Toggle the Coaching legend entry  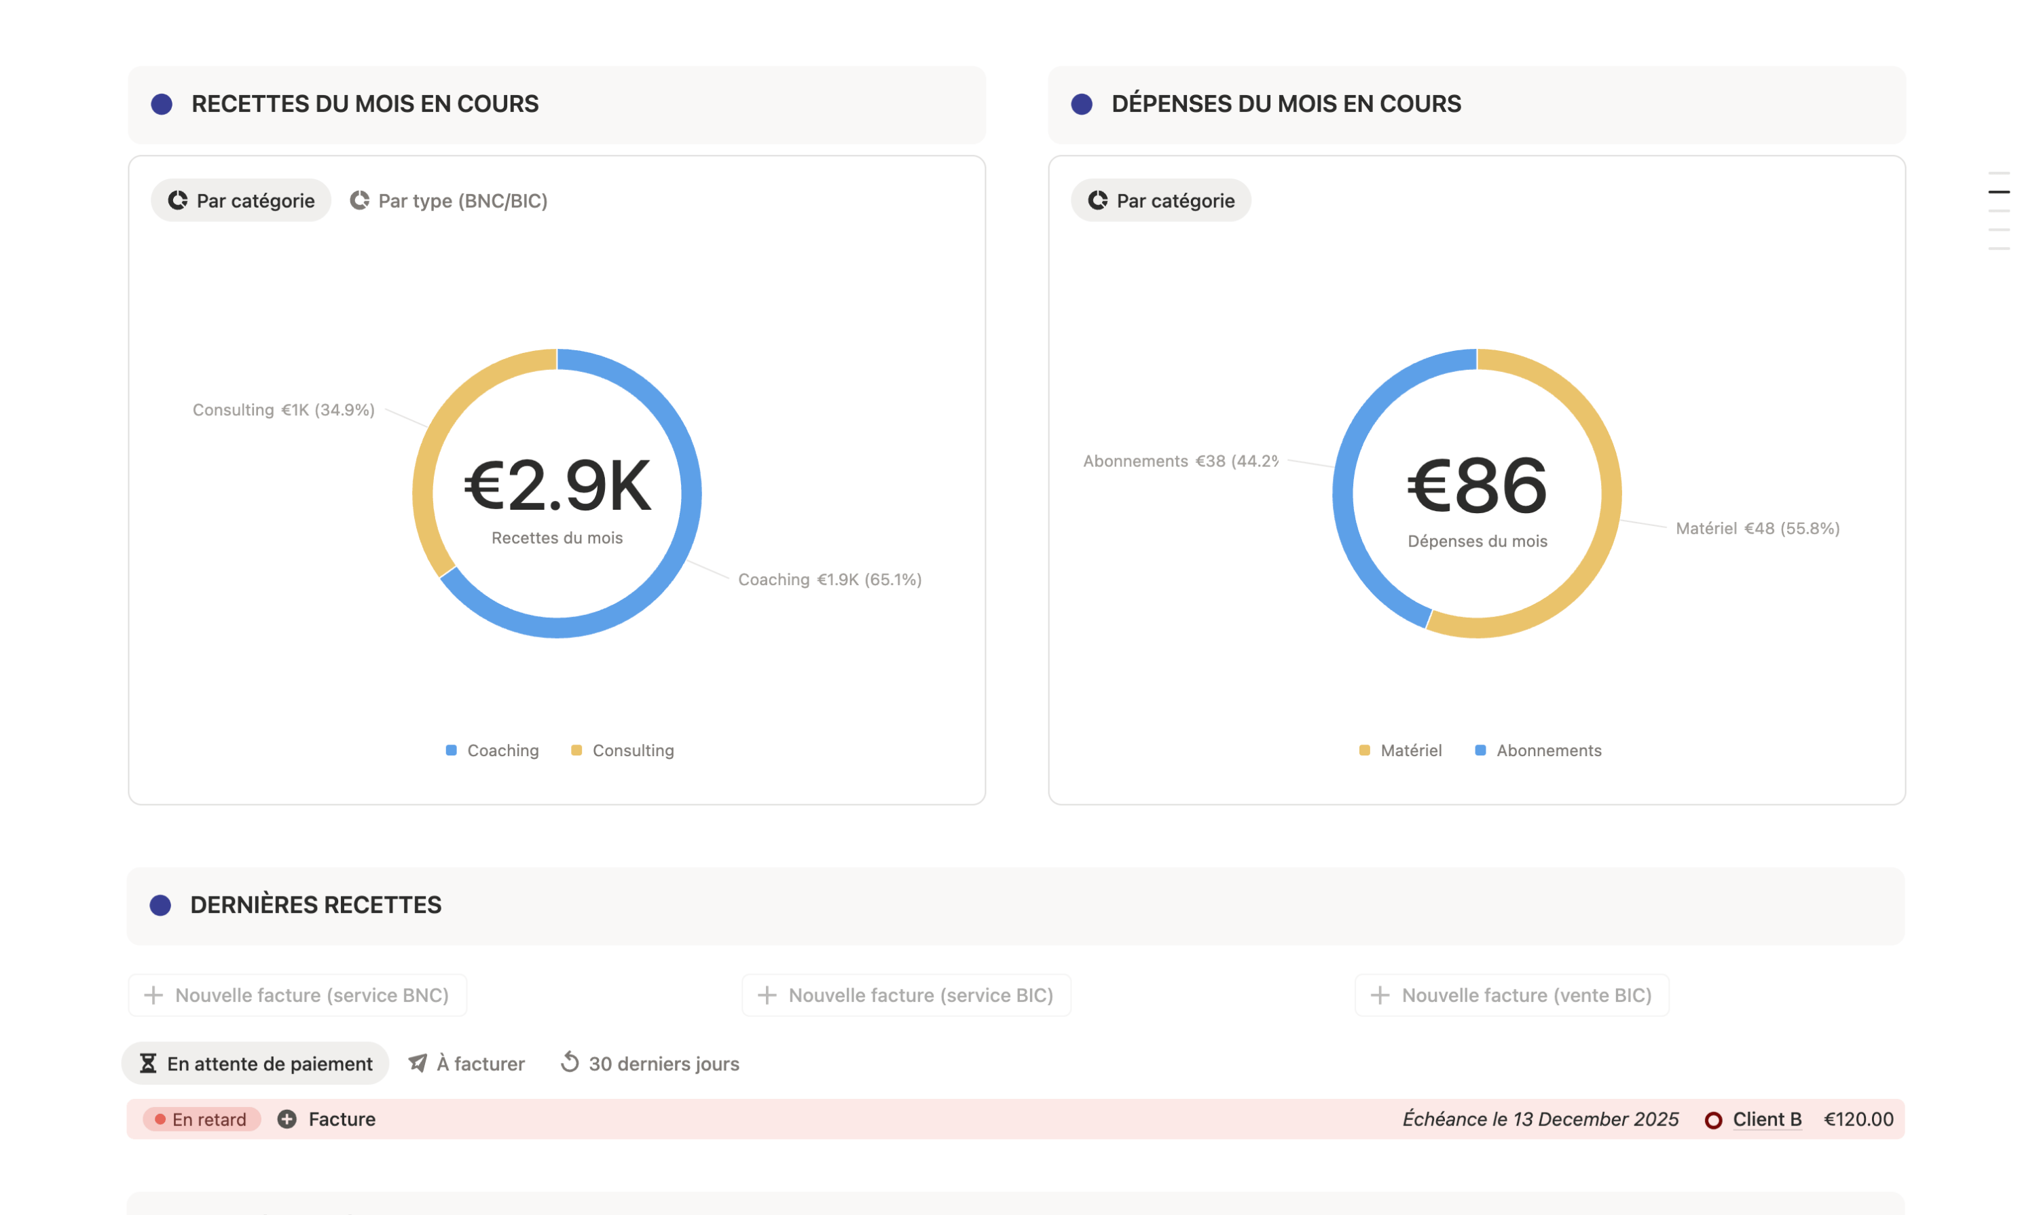tap(492, 750)
